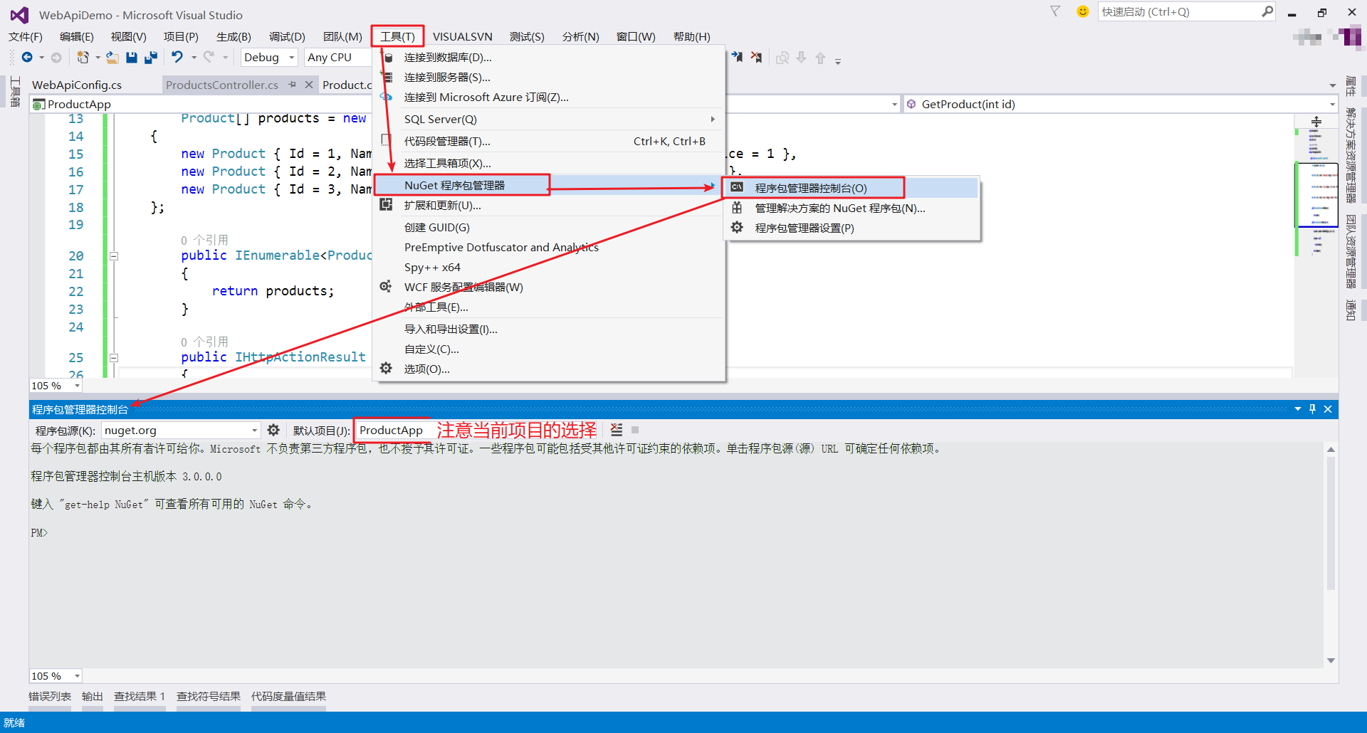
Task: Collapse the code block at line 20
Action: [114, 256]
